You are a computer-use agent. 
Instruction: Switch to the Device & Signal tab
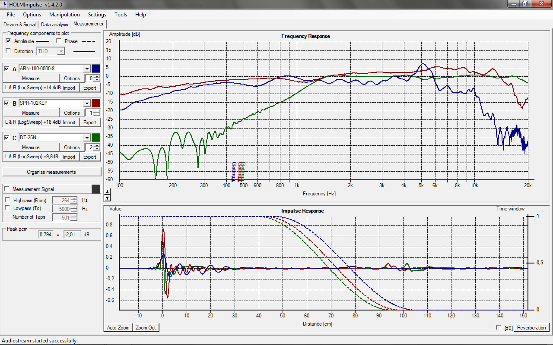[x=19, y=25]
